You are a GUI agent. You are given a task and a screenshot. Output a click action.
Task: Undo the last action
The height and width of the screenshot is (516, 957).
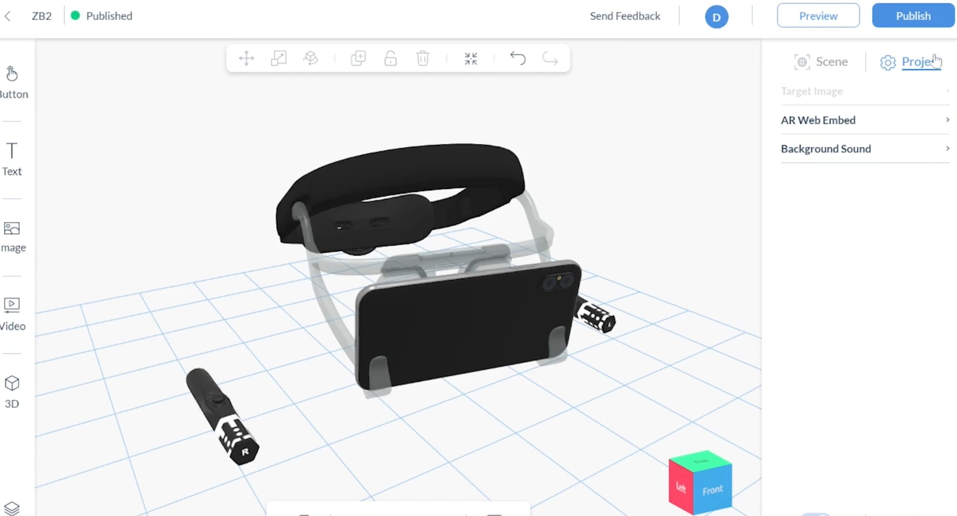518,58
